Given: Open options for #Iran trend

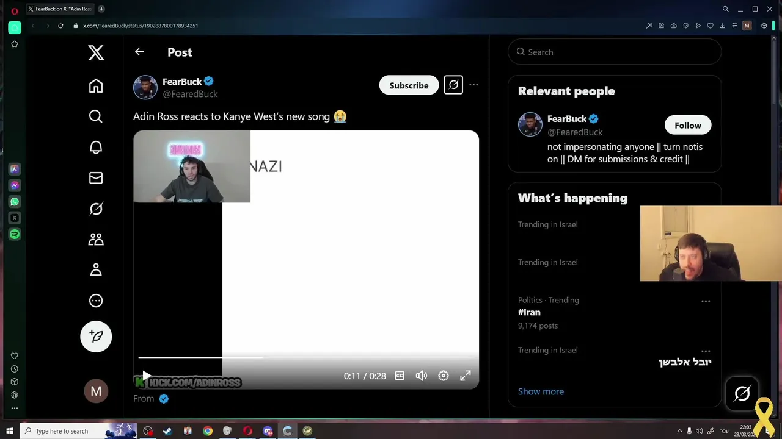Looking at the screenshot, I should click(x=706, y=301).
